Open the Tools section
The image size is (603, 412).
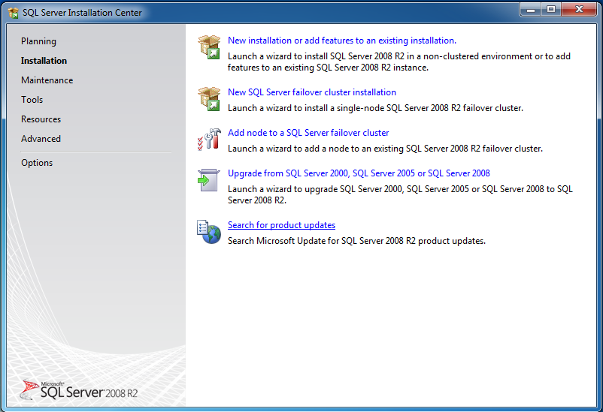point(32,100)
